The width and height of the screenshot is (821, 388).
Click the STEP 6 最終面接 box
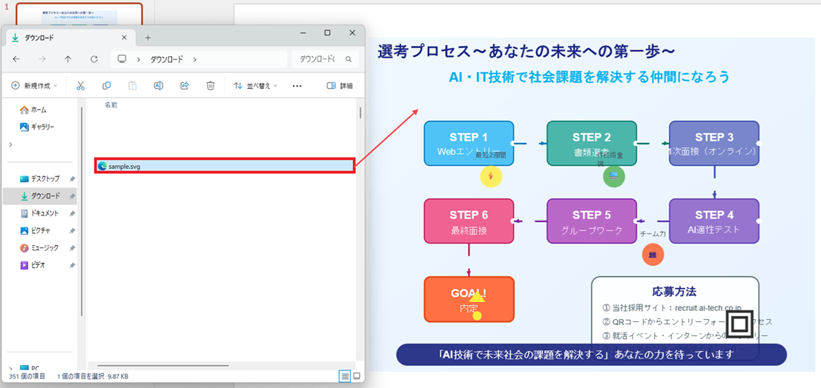(469, 221)
